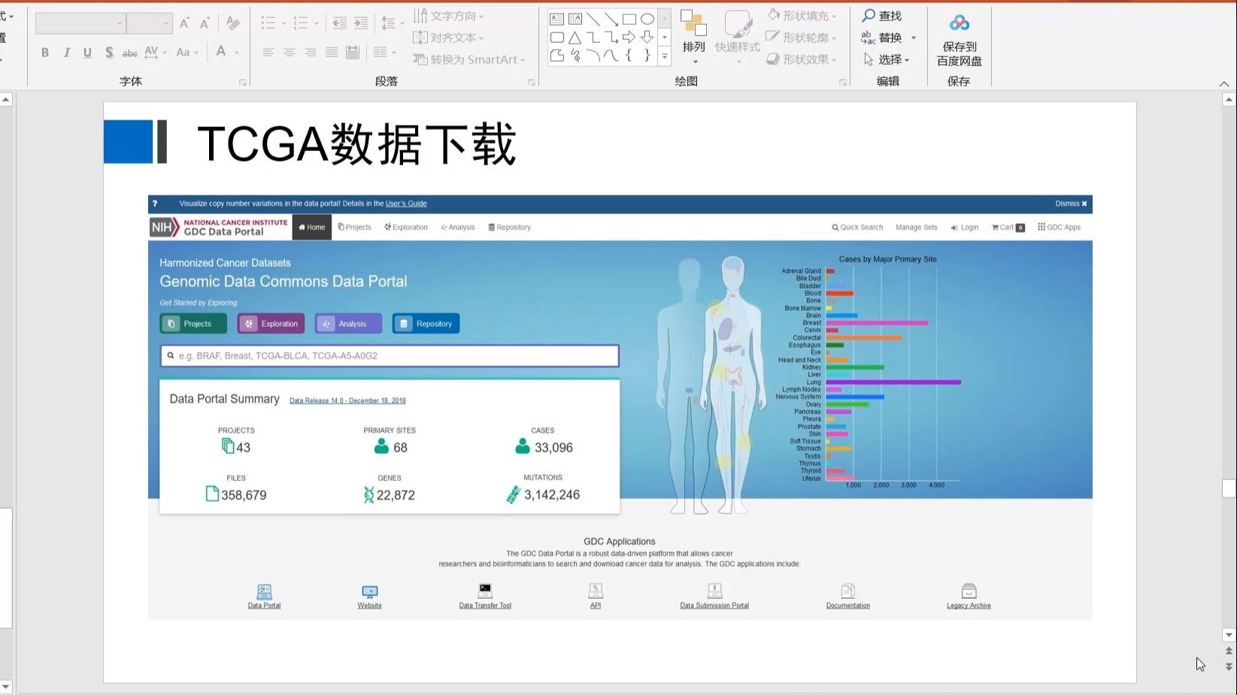1237x695 pixels.
Task: Select the horizontal text box shape
Action: 557,19
